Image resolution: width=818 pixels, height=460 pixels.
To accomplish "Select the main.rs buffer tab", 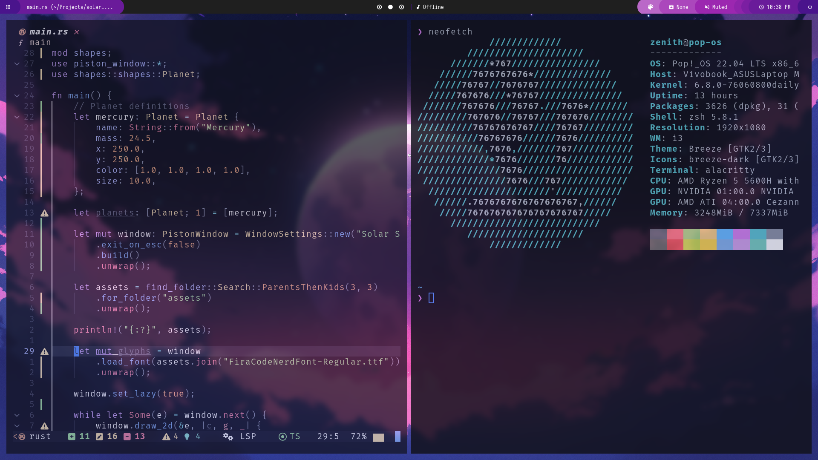I will coord(49,32).
